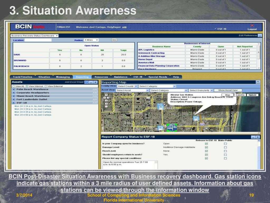Expand the Corporate Headquarters asset
270x203 pixels.
tap(14, 93)
